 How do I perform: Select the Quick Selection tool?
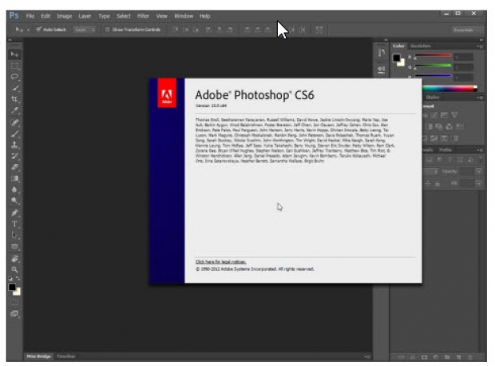click(x=14, y=88)
